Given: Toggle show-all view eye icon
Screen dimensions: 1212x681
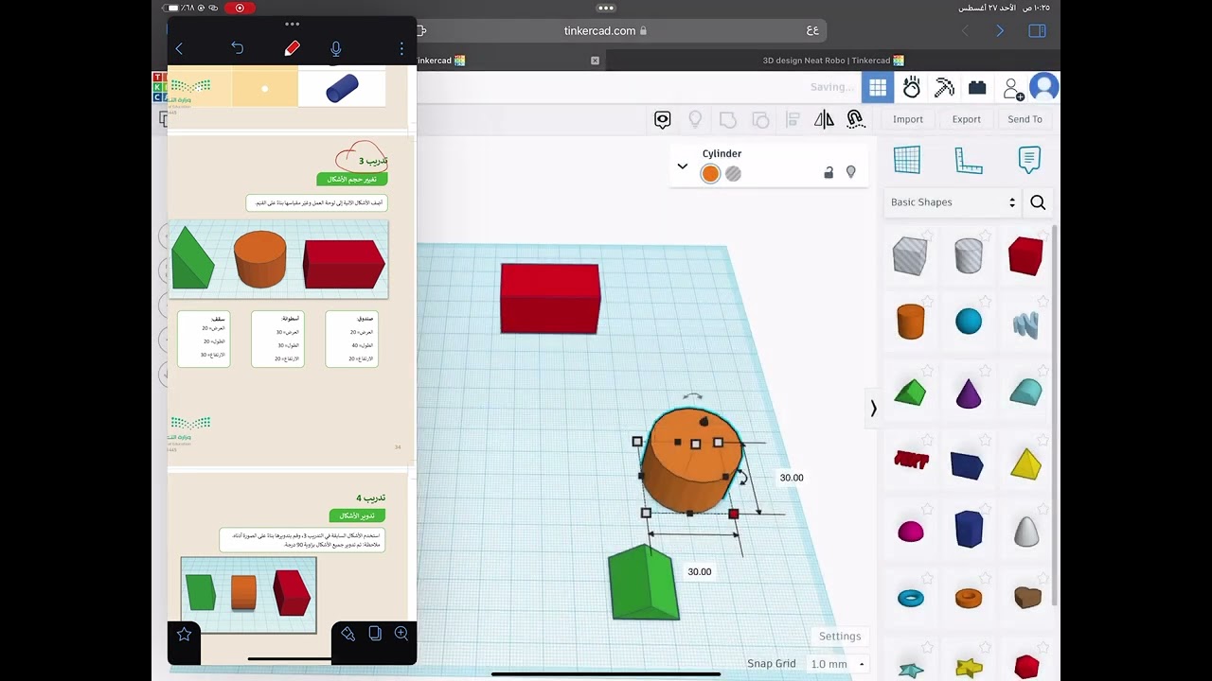Looking at the screenshot, I should pyautogui.click(x=663, y=119).
